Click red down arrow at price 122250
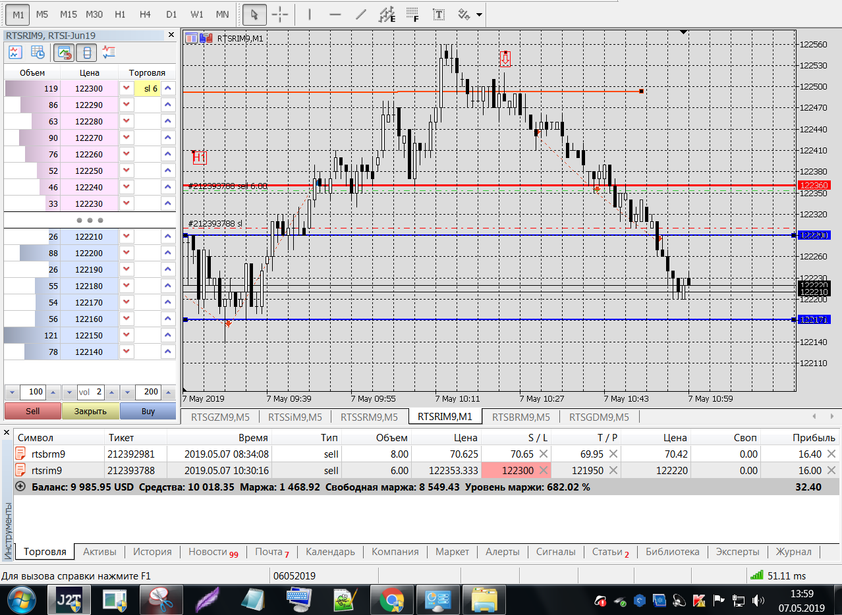 coord(126,171)
